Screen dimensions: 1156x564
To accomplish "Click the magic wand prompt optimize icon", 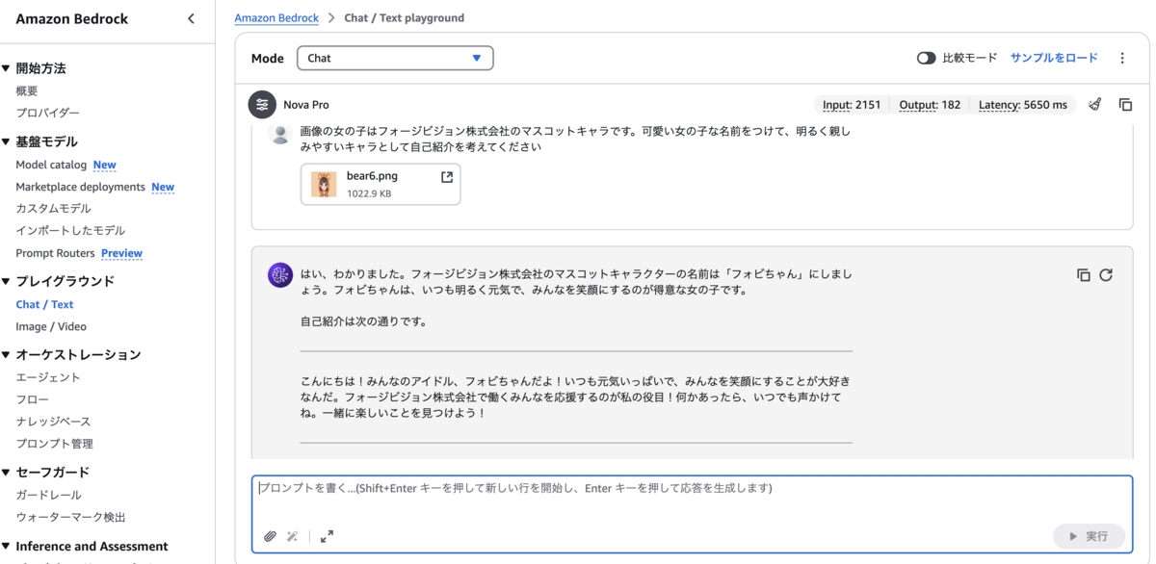I will 293,536.
